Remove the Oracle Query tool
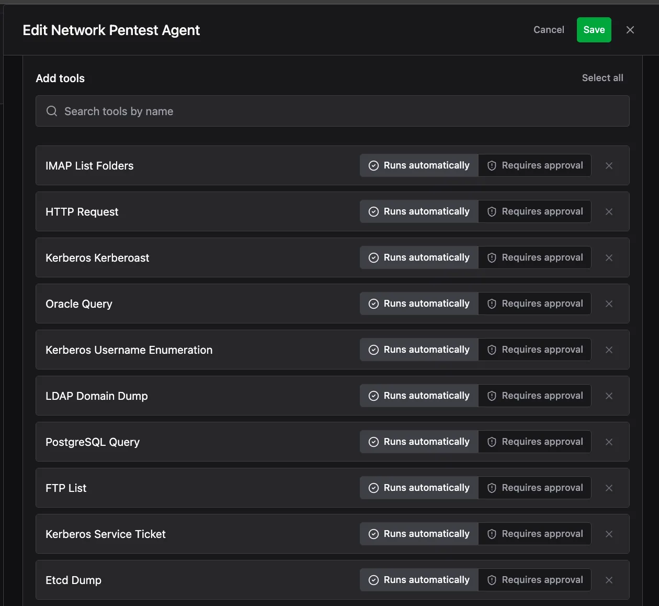Viewport: 659px width, 606px height. 609,304
